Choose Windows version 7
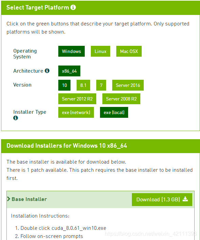 (x=101, y=85)
